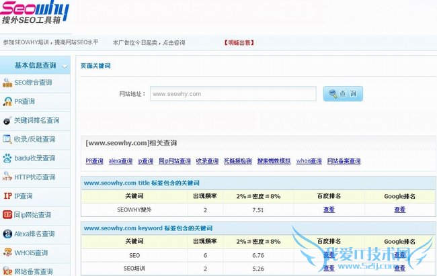Open HTTP状态查询 in sidebar
The image size is (437, 276).
click(35, 177)
